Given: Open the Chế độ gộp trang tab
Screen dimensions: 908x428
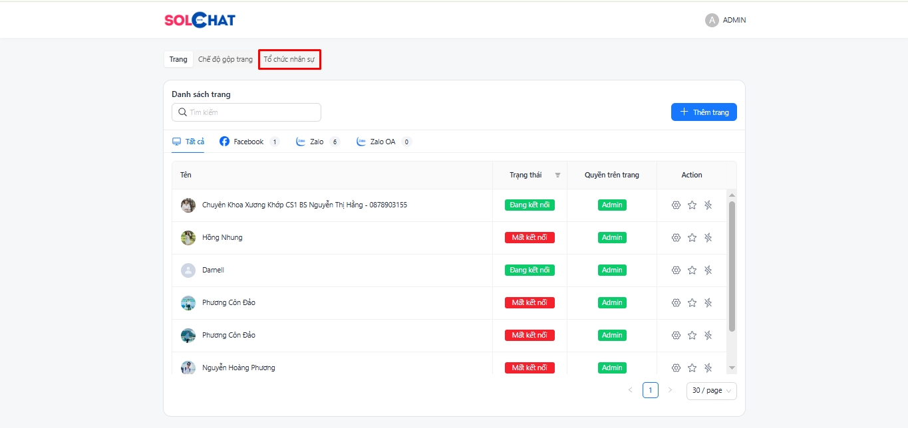Looking at the screenshot, I should 226,59.
